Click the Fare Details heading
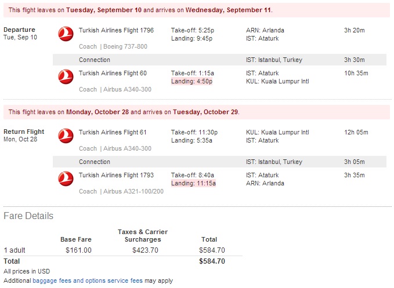The height and width of the screenshot is (288, 394). [x=28, y=216]
